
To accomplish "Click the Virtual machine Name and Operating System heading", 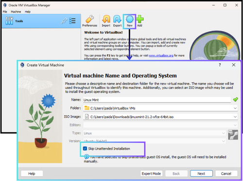I will pos(121,76).
